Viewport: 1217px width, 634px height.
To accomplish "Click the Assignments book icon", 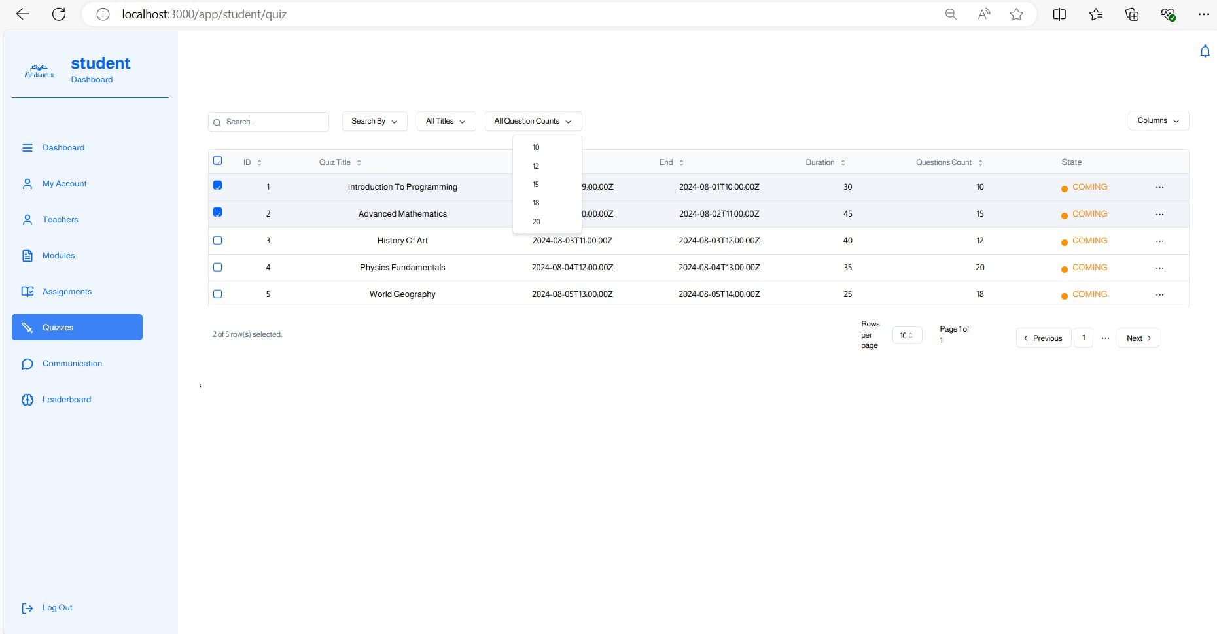I will [27, 292].
